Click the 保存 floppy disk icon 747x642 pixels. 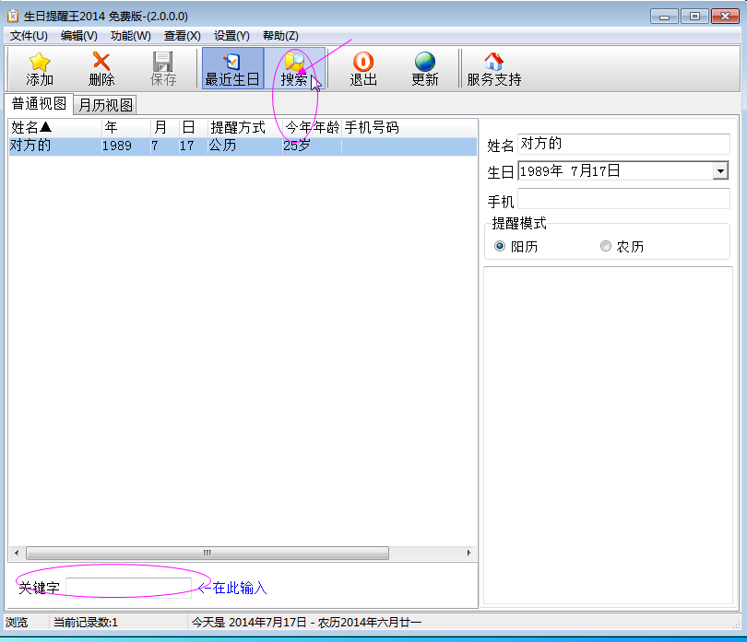click(x=162, y=62)
